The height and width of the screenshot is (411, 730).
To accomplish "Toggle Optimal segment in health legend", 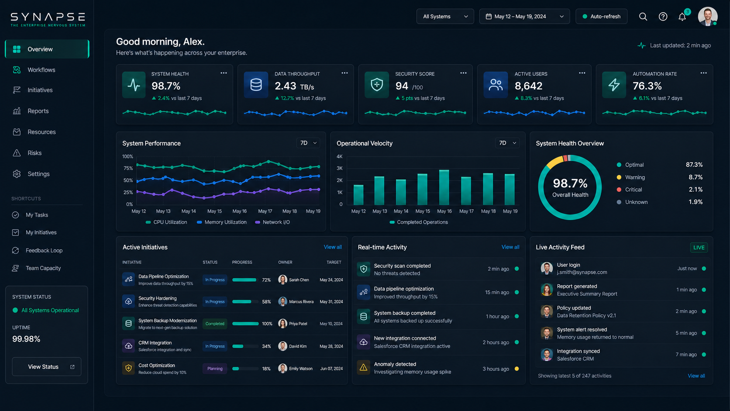I will click(x=659, y=165).
